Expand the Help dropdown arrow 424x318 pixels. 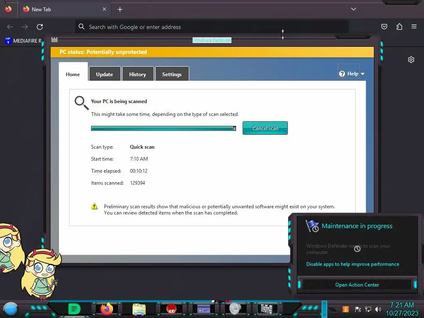363,74
